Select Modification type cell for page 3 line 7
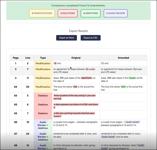 point(43,71)
